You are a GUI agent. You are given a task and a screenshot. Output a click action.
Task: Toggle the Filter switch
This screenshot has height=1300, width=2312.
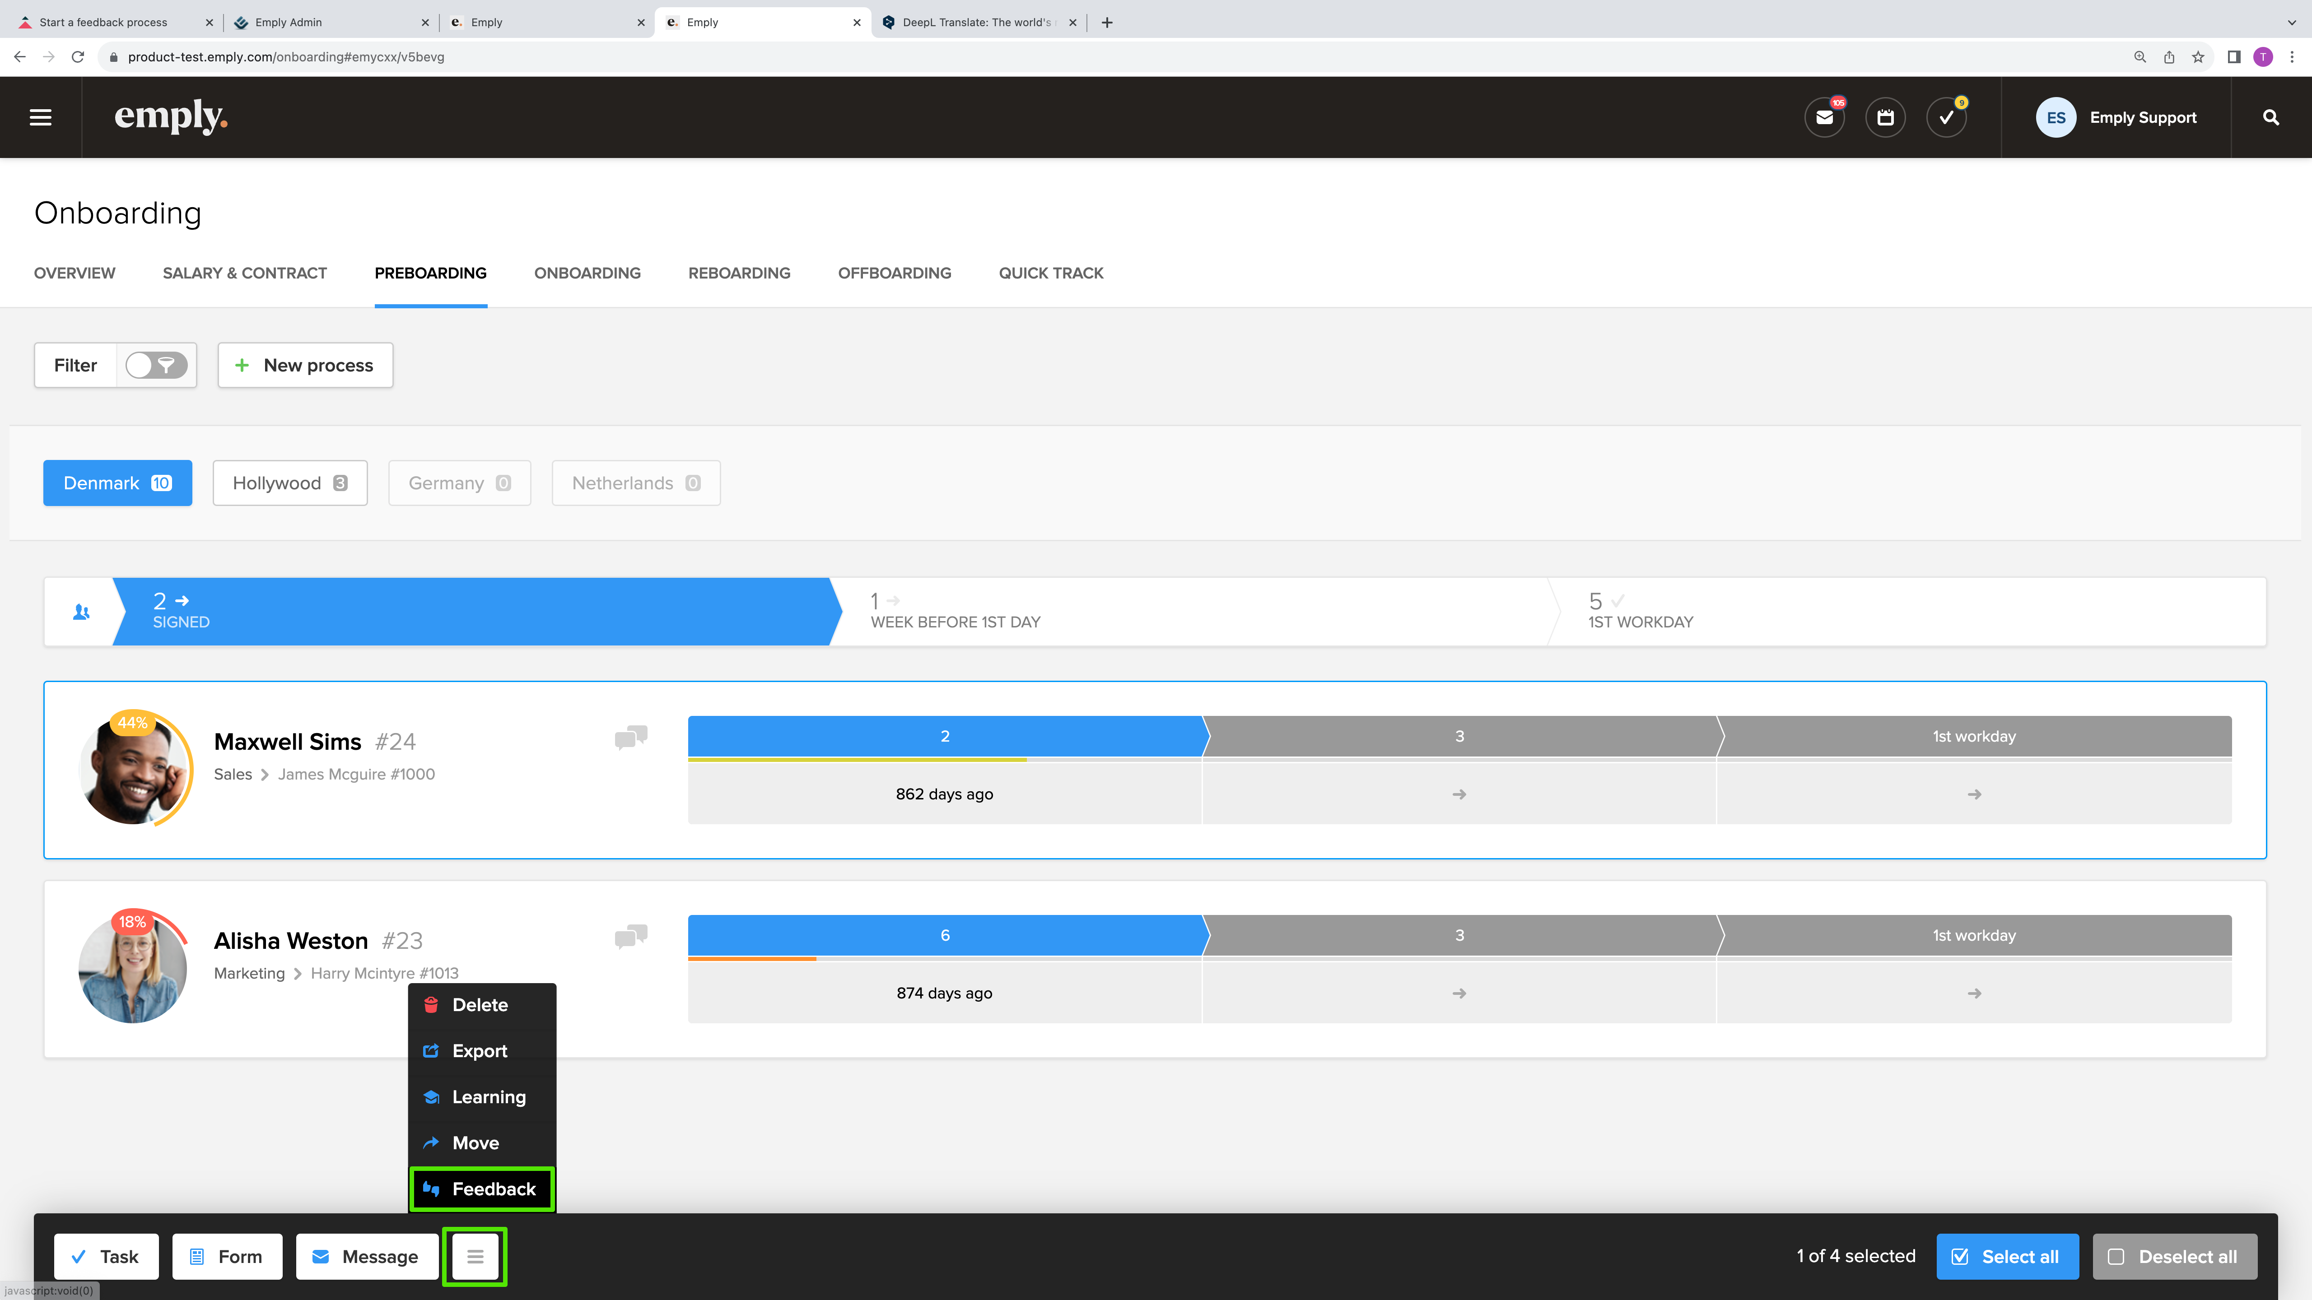tap(155, 365)
